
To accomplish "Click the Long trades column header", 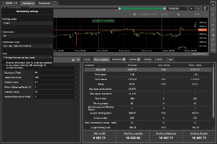I will point(163,65).
